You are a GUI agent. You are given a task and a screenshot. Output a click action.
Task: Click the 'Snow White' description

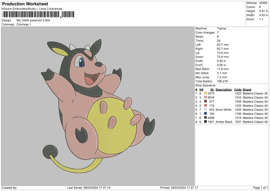tap(224, 109)
